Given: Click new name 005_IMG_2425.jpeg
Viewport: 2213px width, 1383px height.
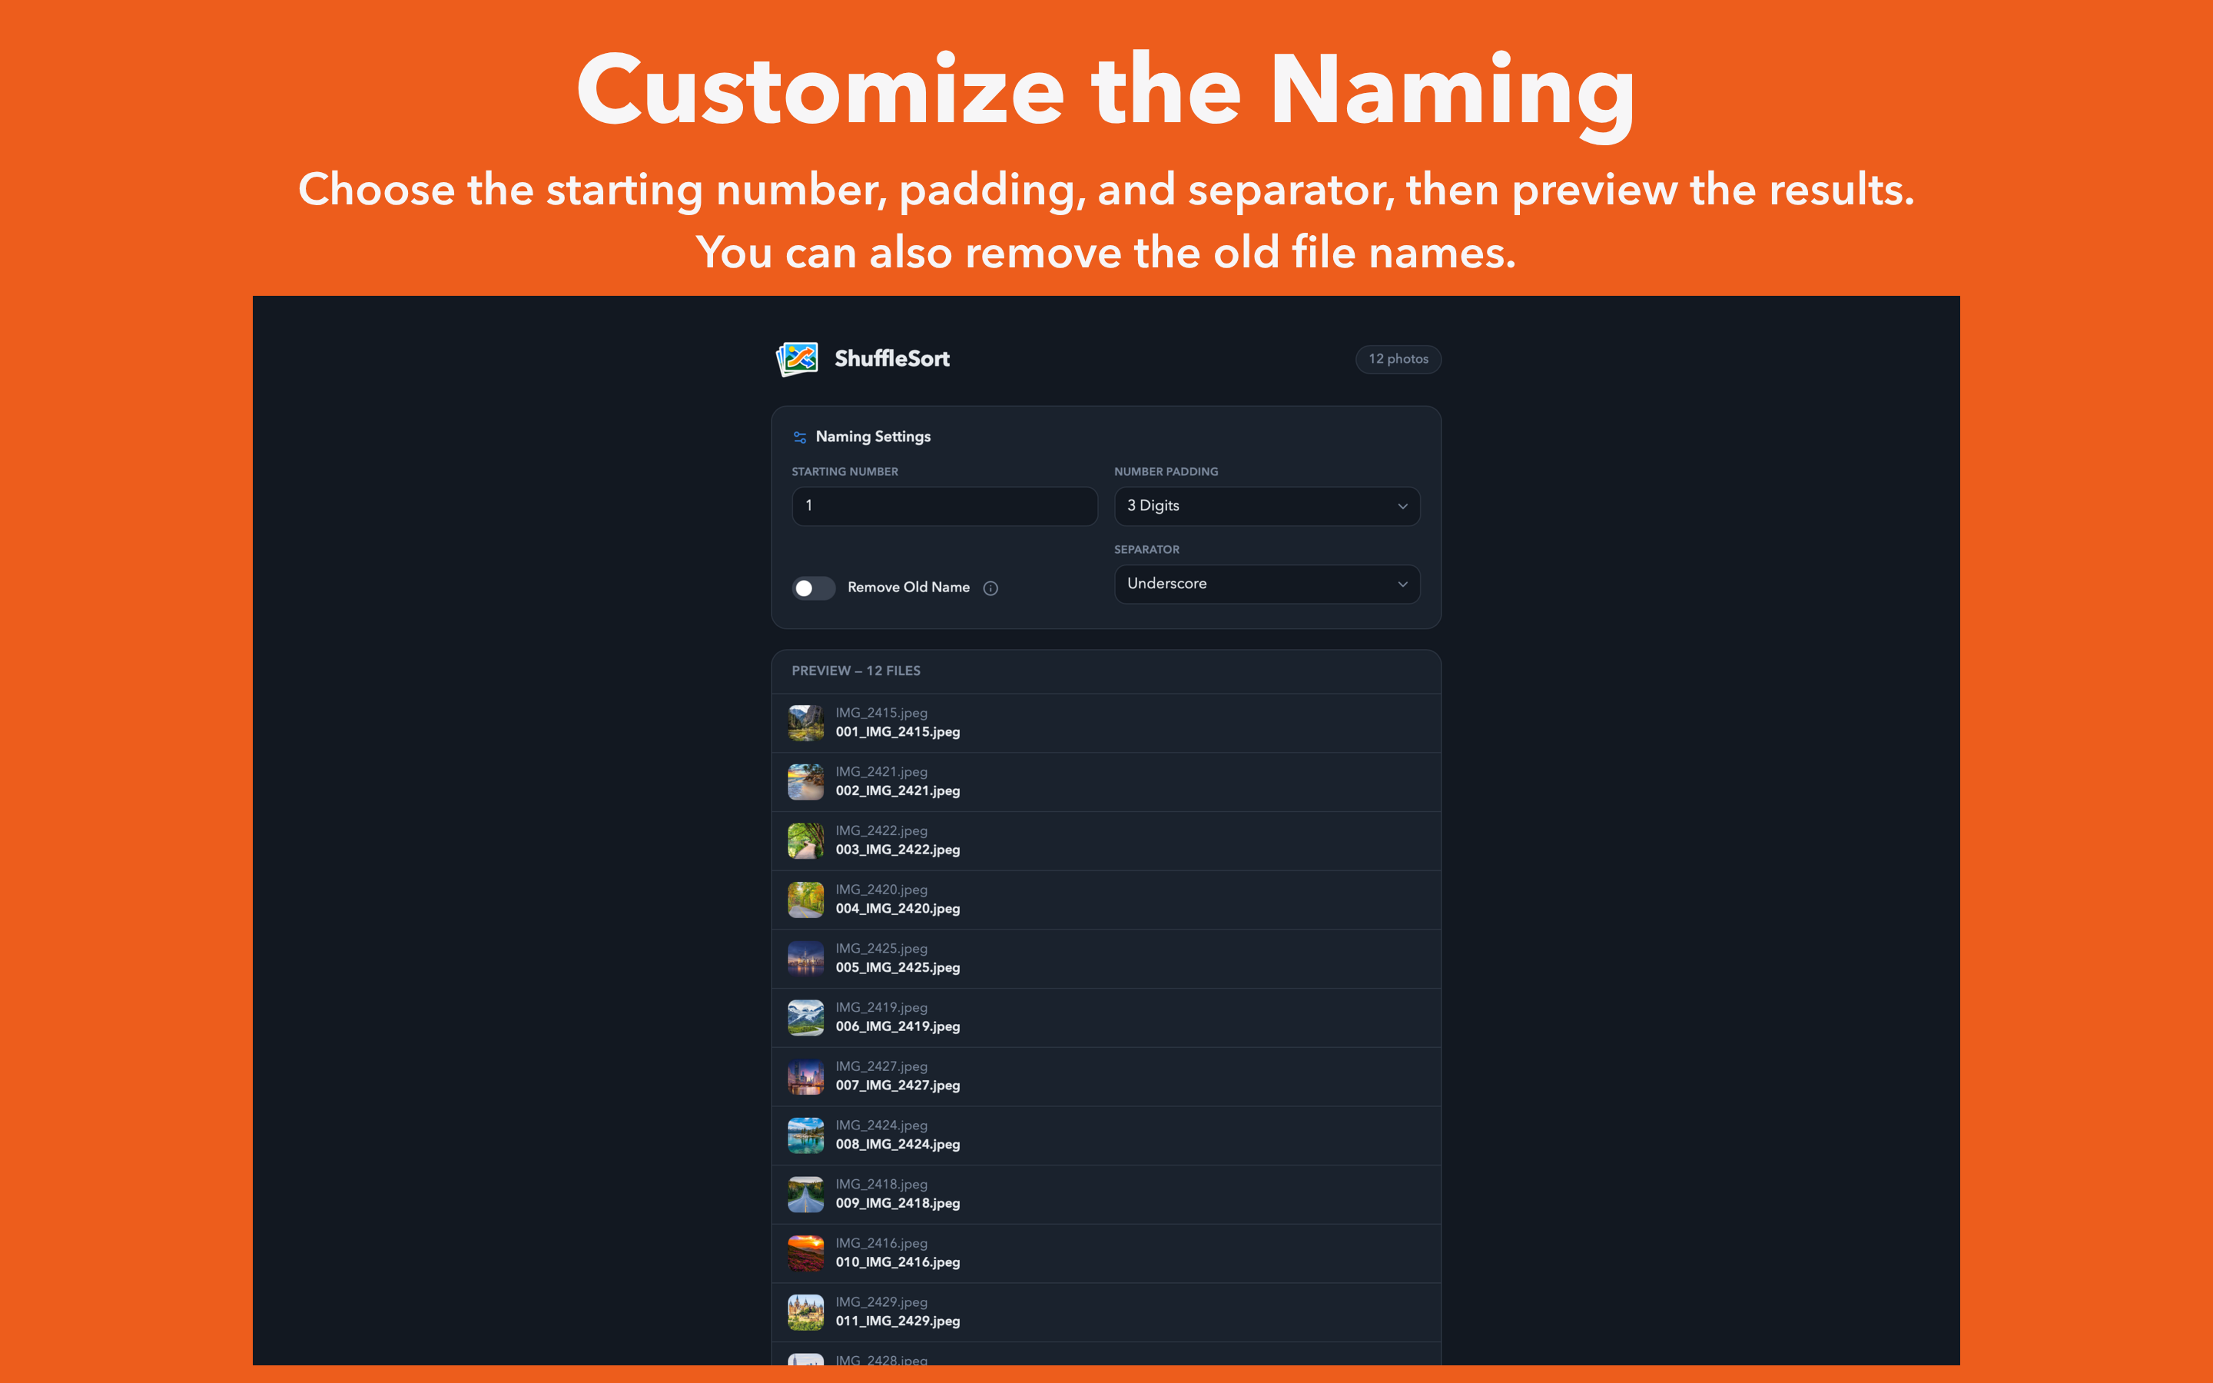Looking at the screenshot, I should pos(897,968).
